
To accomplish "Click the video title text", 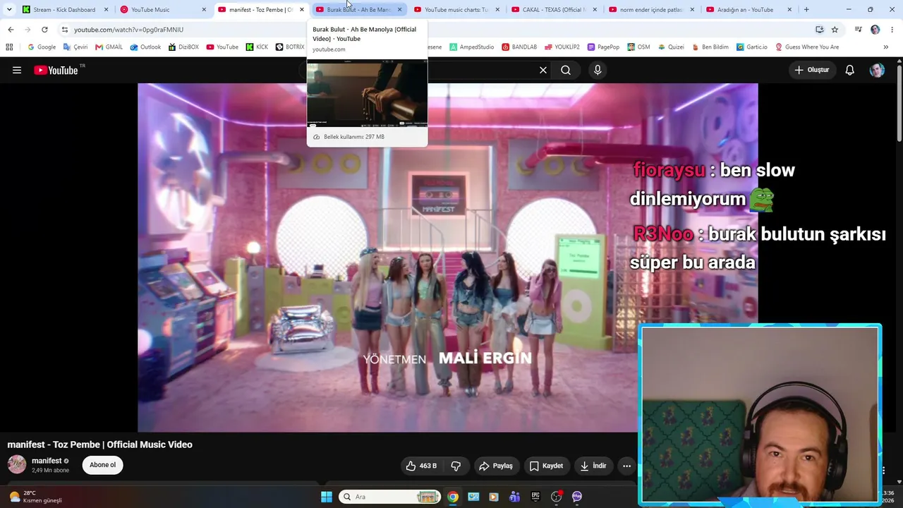I will (100, 445).
